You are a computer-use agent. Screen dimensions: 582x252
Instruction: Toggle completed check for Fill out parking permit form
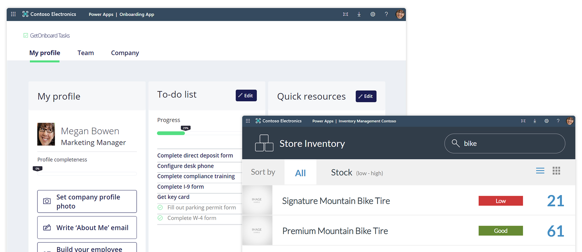pyautogui.click(x=160, y=207)
